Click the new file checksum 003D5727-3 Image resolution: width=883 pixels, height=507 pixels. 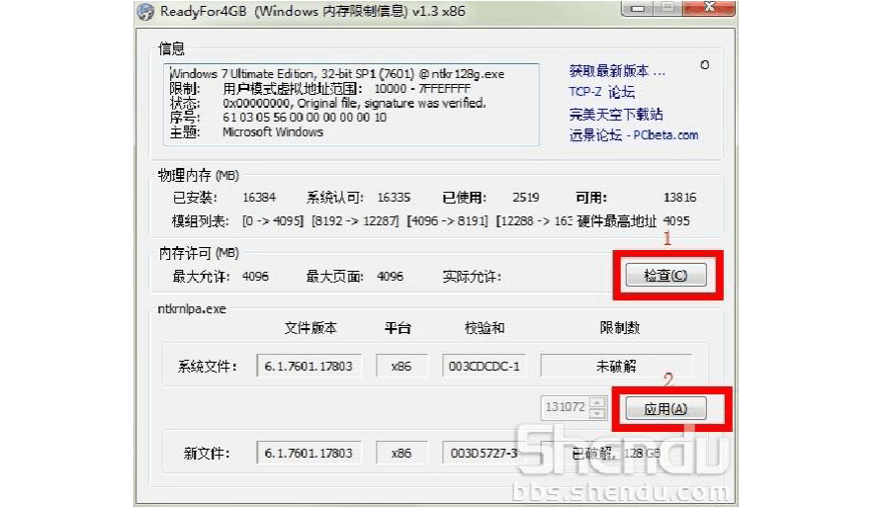[484, 453]
